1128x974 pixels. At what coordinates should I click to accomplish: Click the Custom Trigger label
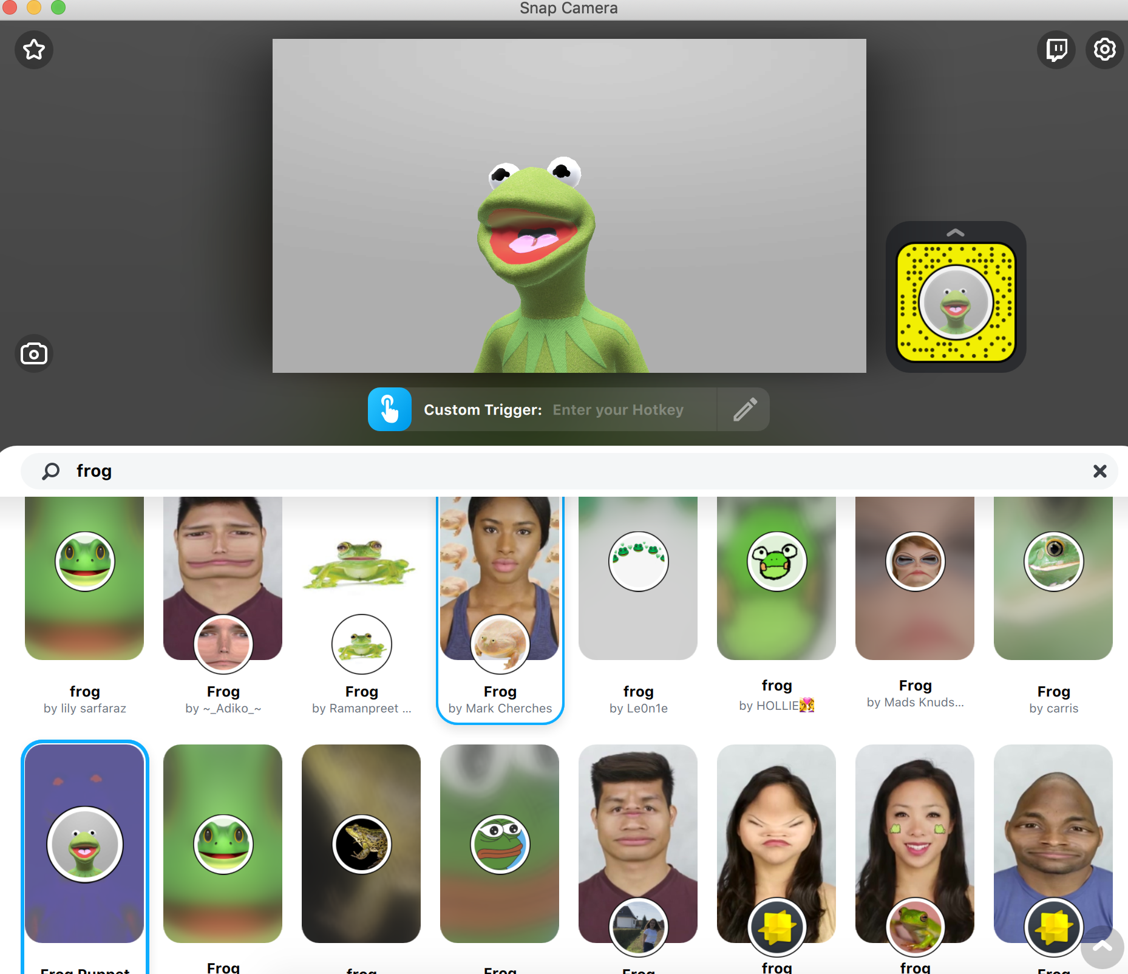click(483, 410)
